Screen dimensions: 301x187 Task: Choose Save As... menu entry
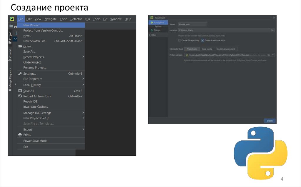point(51,52)
